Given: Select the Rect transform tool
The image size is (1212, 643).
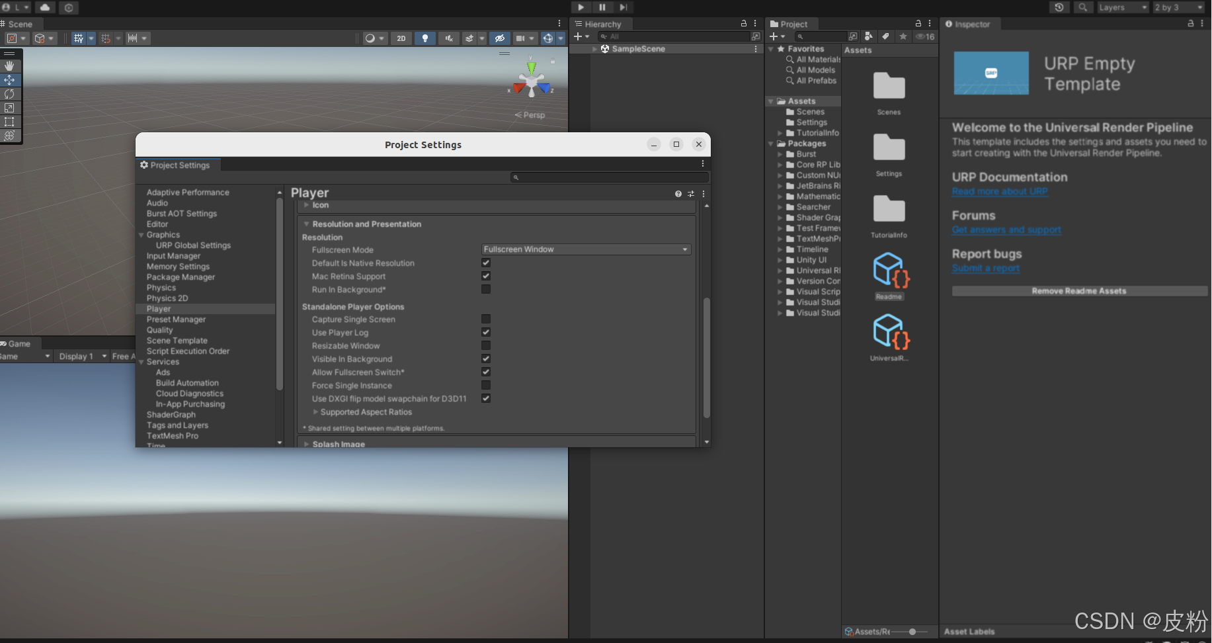Looking at the screenshot, I should [x=9, y=122].
